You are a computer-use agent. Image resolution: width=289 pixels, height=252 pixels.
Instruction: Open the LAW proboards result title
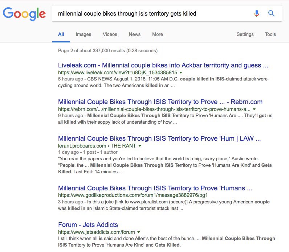(159, 139)
